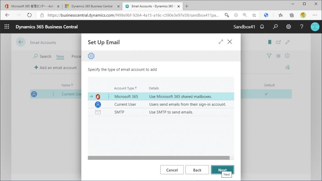Click the pin action bar icon
Screen dimensions: 322x181
click(287, 67)
